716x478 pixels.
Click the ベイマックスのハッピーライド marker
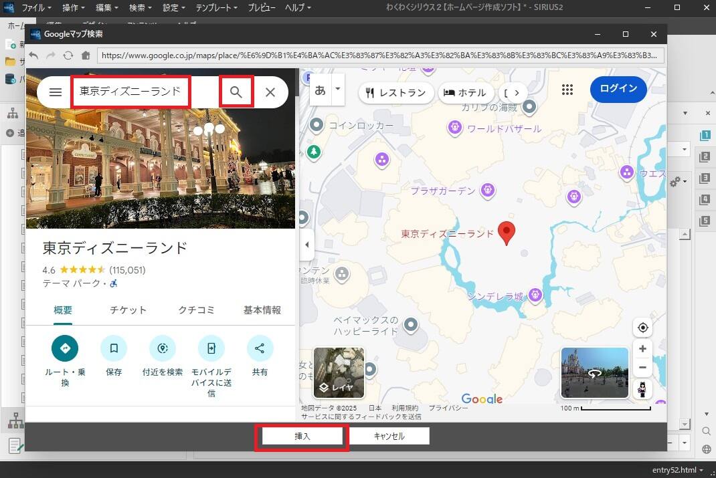[x=411, y=324]
